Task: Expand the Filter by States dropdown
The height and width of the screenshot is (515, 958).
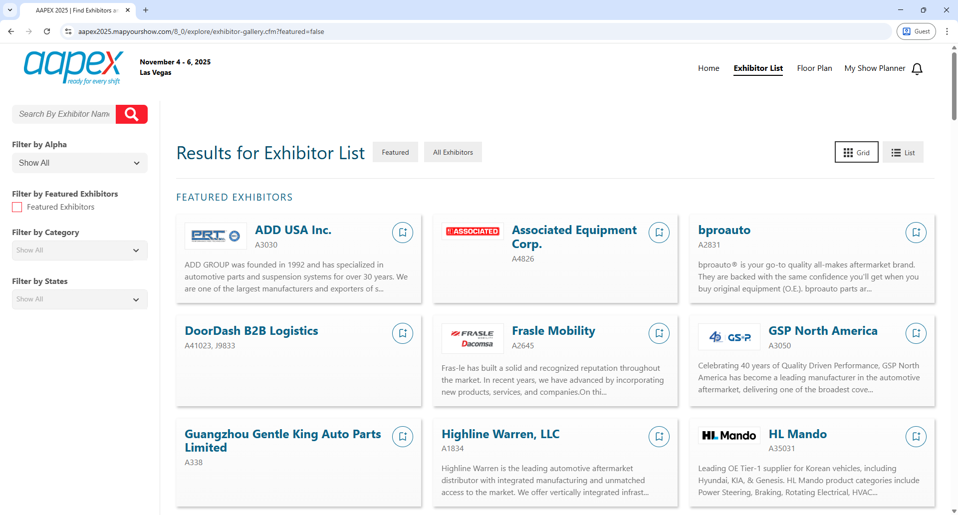Action: (x=79, y=299)
